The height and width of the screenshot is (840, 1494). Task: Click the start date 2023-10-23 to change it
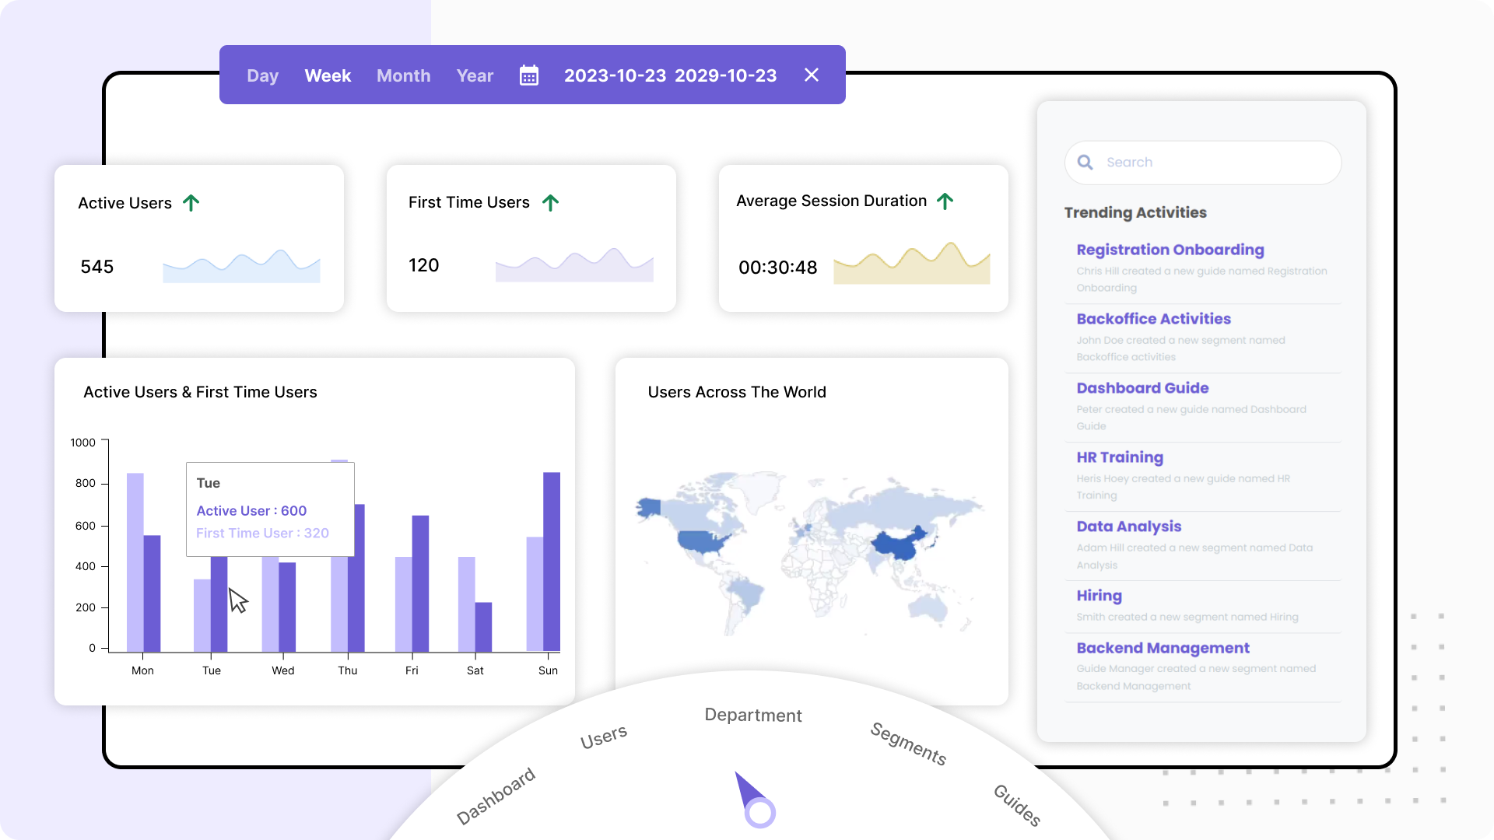point(615,75)
